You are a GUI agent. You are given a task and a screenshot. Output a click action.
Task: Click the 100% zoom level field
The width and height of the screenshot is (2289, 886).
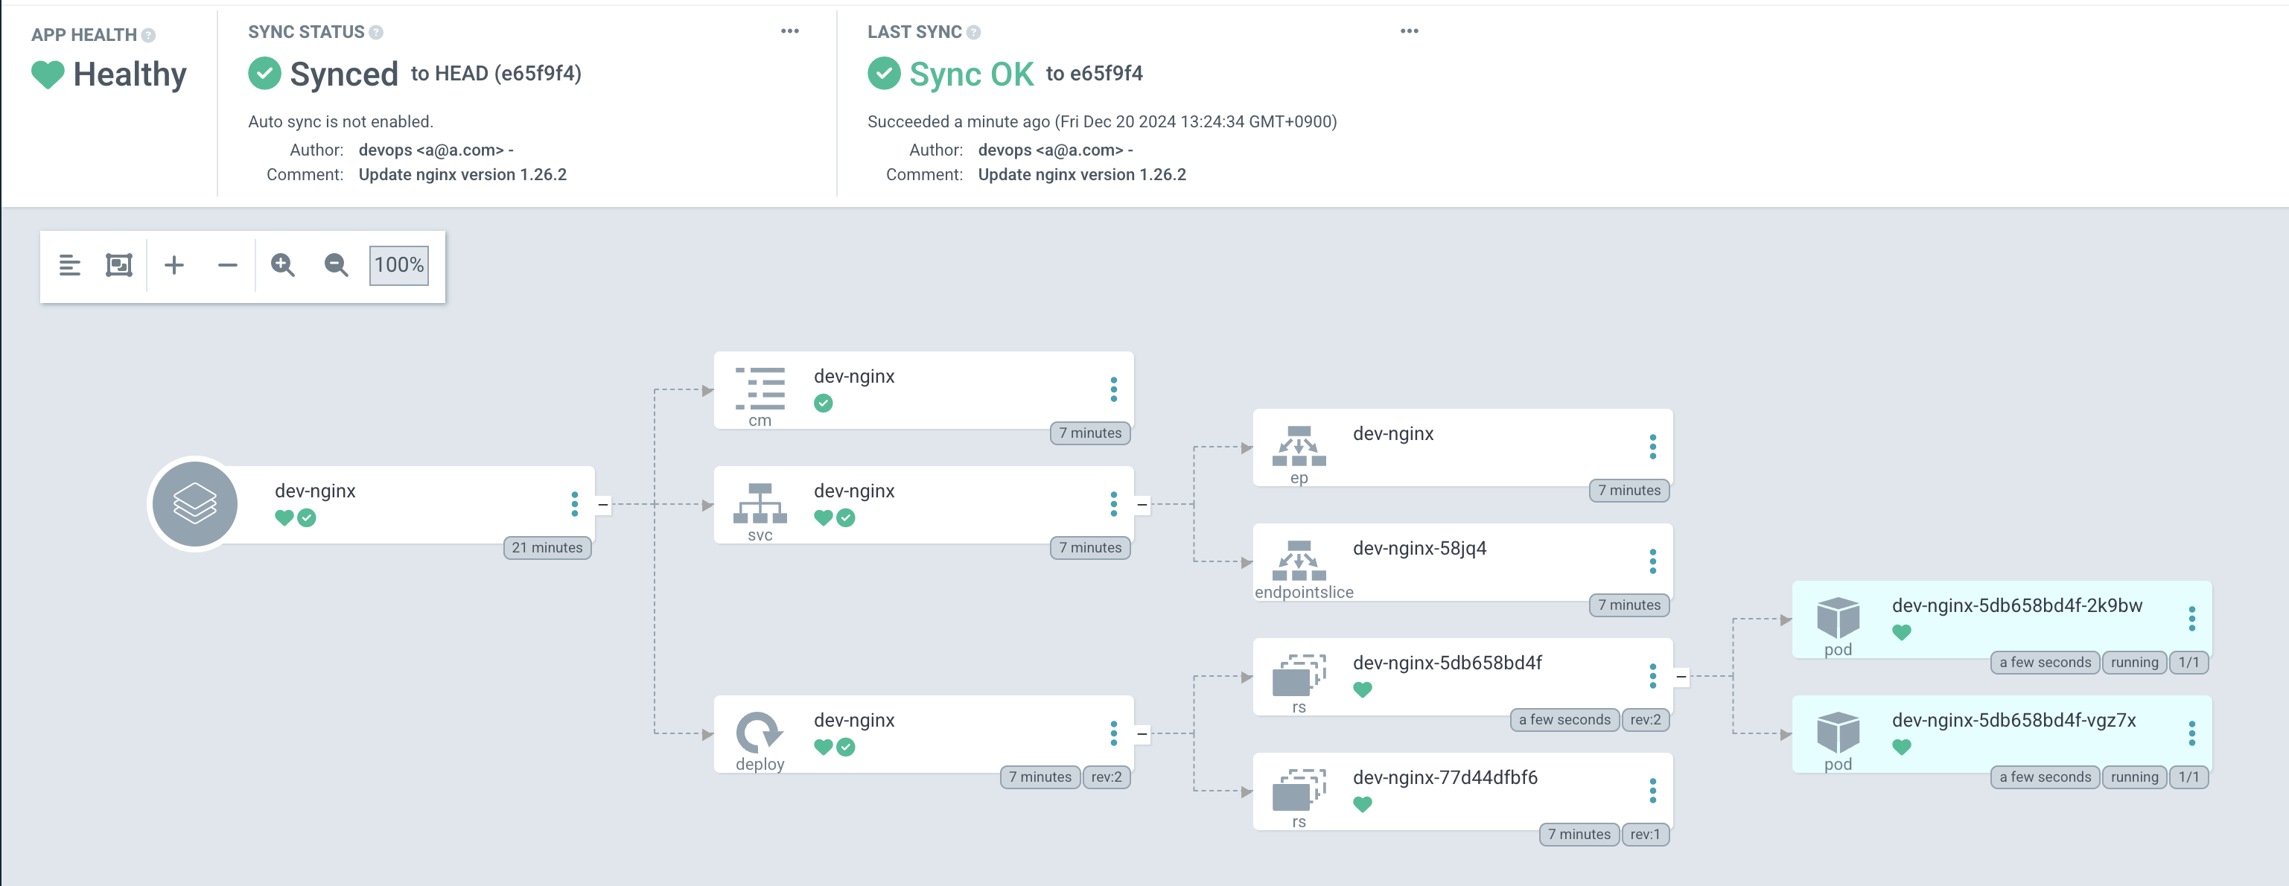399,265
